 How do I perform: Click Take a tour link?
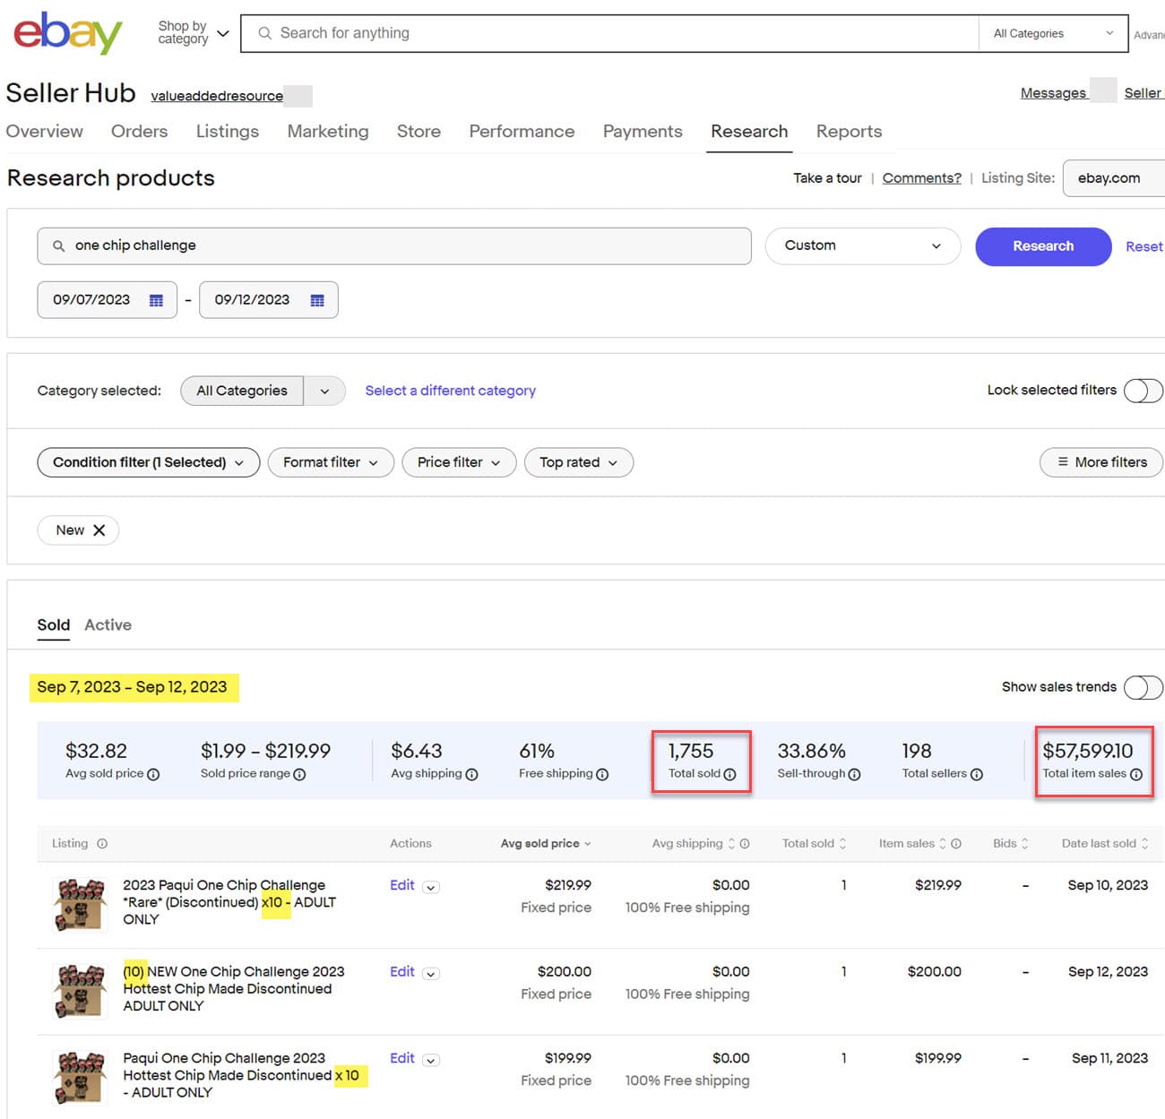click(x=827, y=178)
